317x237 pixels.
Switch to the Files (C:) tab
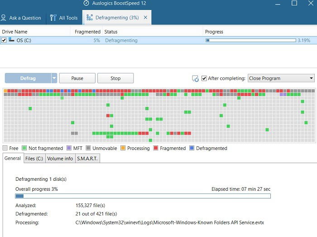tap(34, 159)
